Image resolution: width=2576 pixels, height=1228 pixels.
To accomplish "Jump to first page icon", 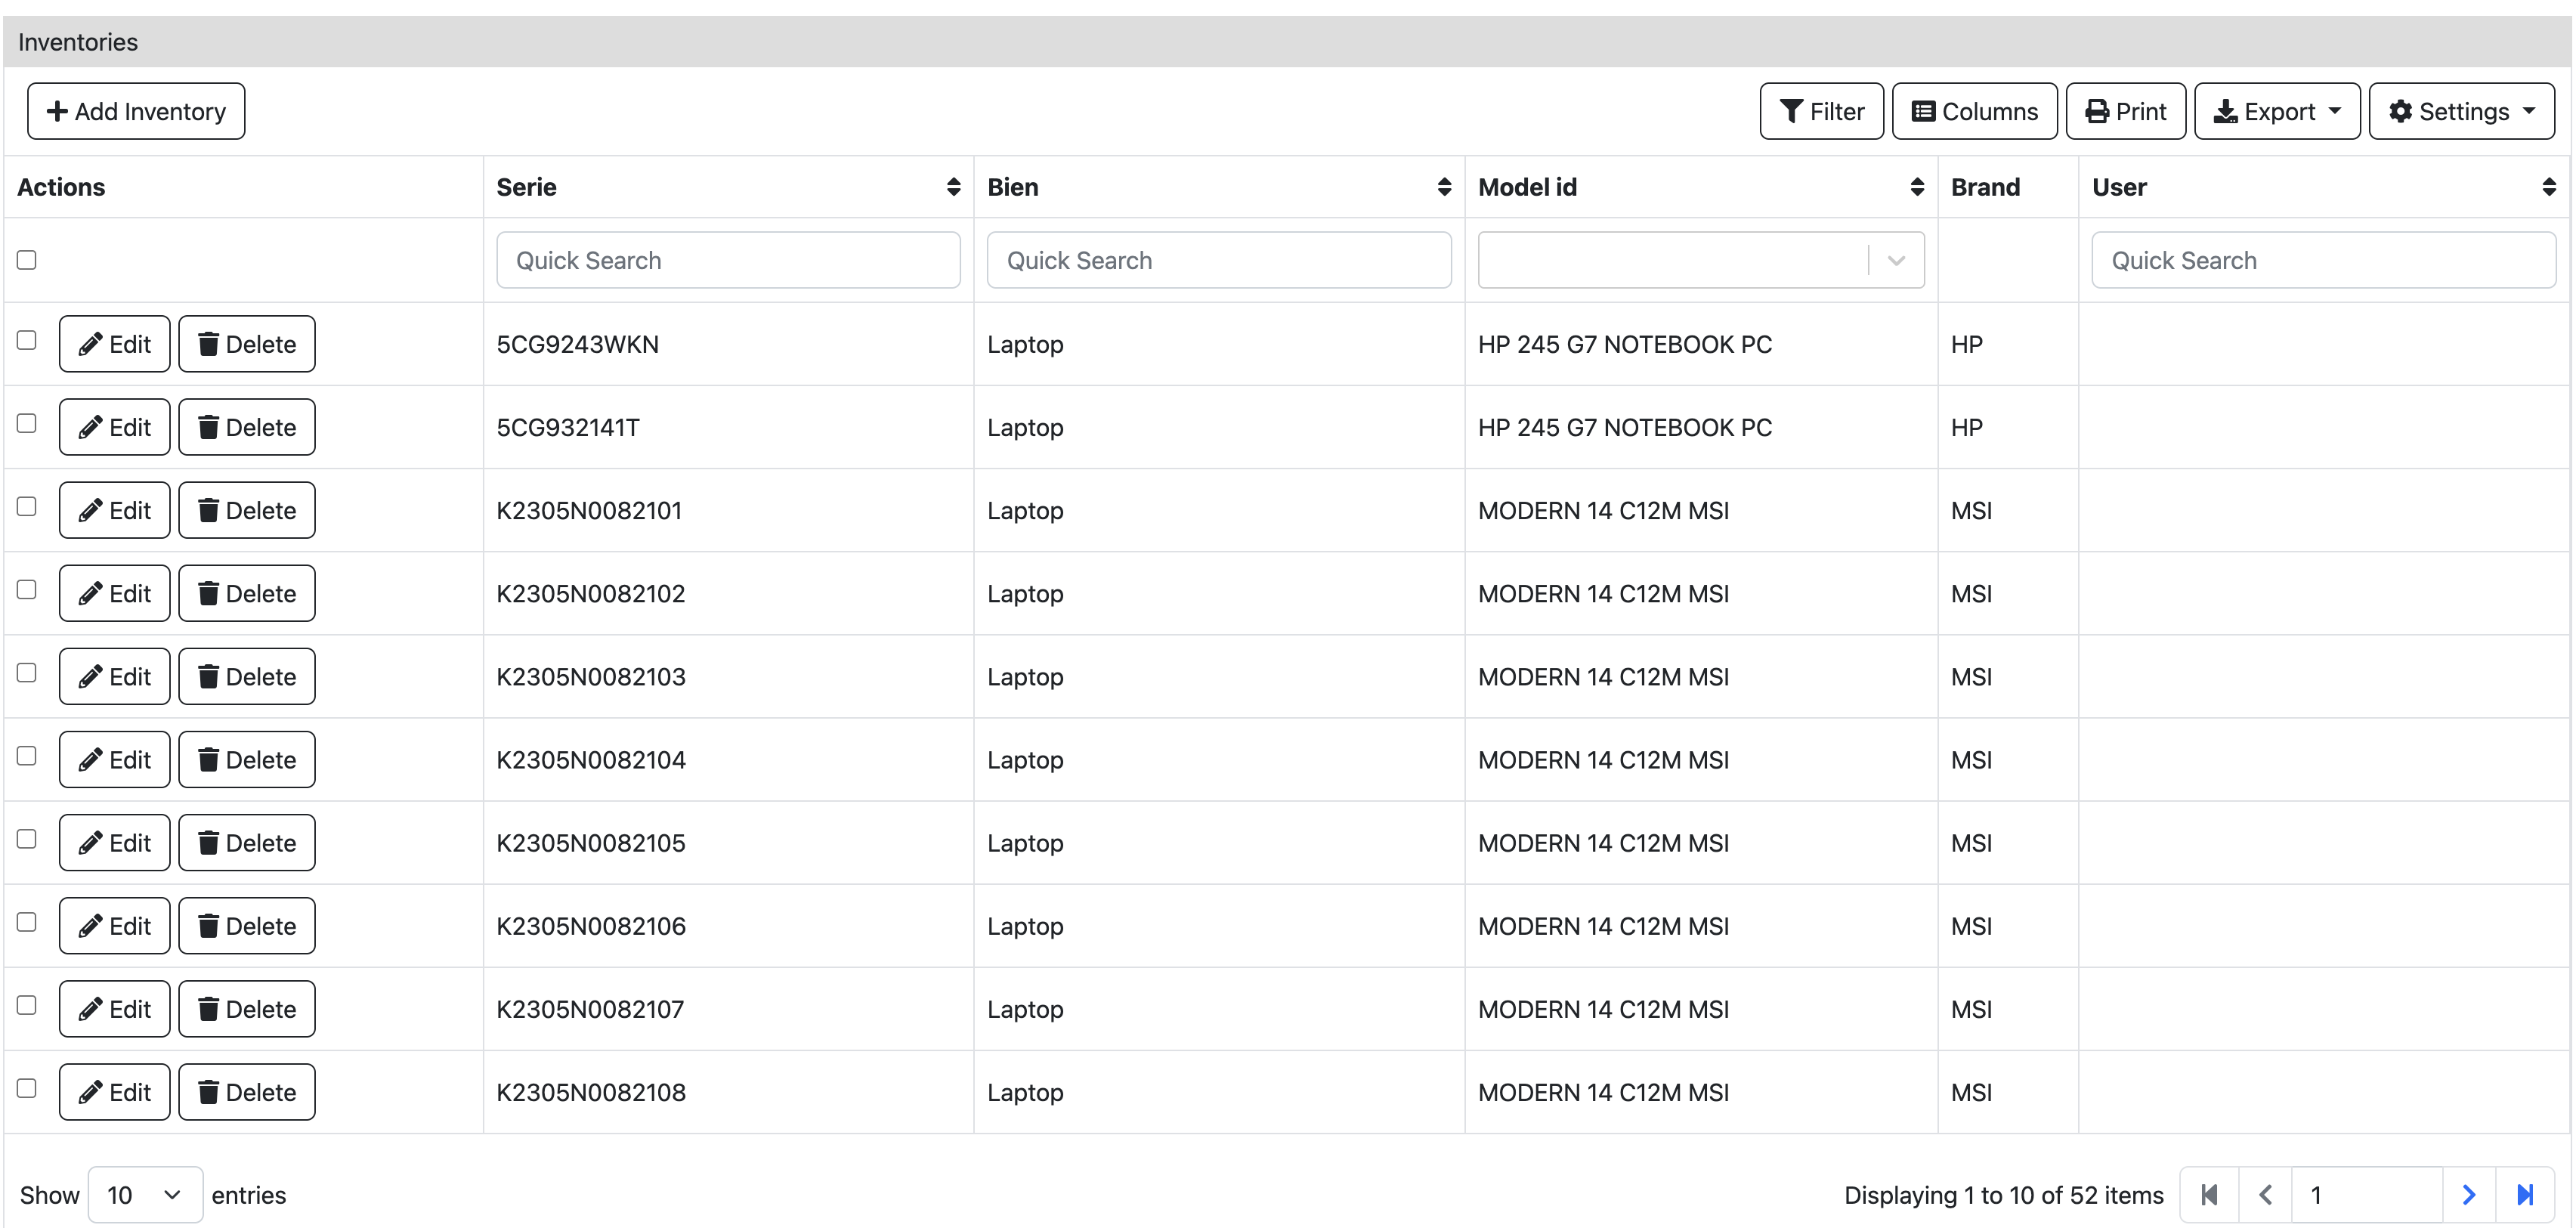I will 2209,1194.
